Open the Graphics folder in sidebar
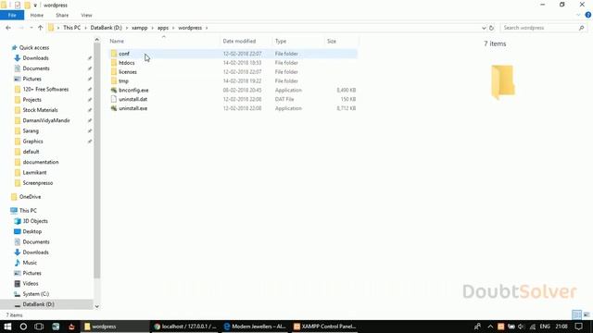This screenshot has width=593, height=333. [x=32, y=141]
